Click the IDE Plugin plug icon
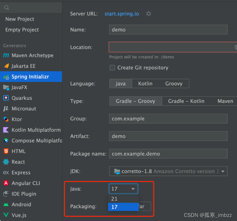This screenshot has height=221, width=237. click(6, 194)
